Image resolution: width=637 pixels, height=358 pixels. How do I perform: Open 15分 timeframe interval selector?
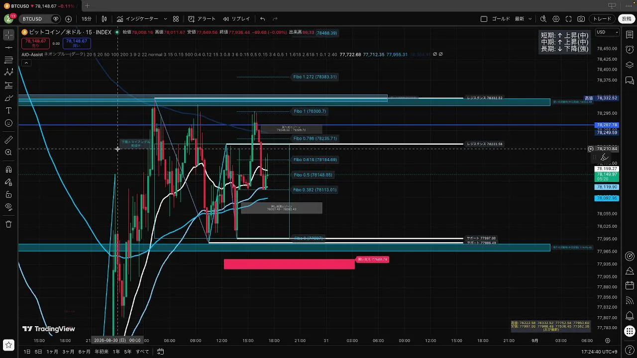point(87,19)
